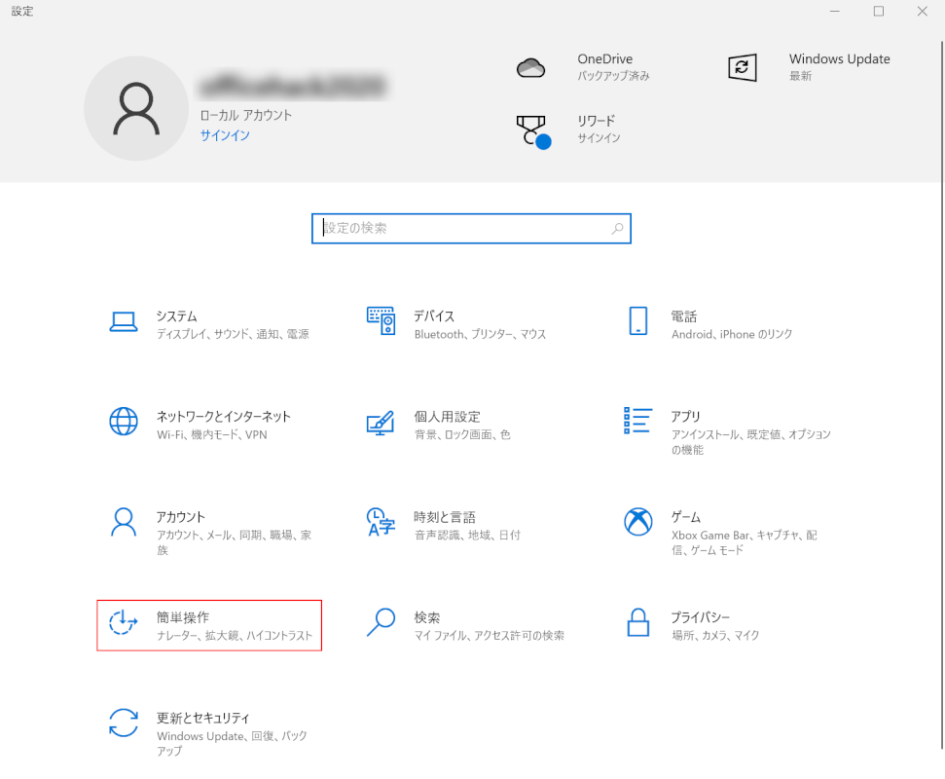Image resolution: width=945 pixels, height=779 pixels.
Task: Open Time & Language (時刻と言語) icon
Action: pyautogui.click(x=381, y=522)
